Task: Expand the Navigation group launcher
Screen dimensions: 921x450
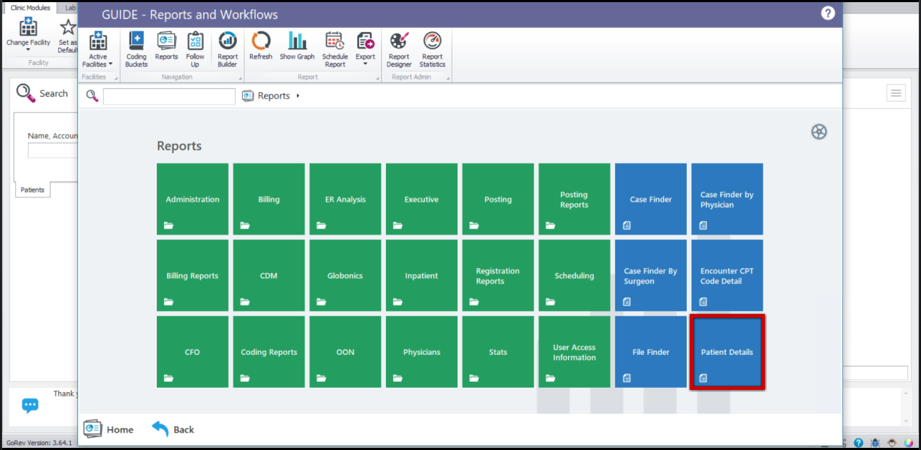Action: [x=241, y=78]
